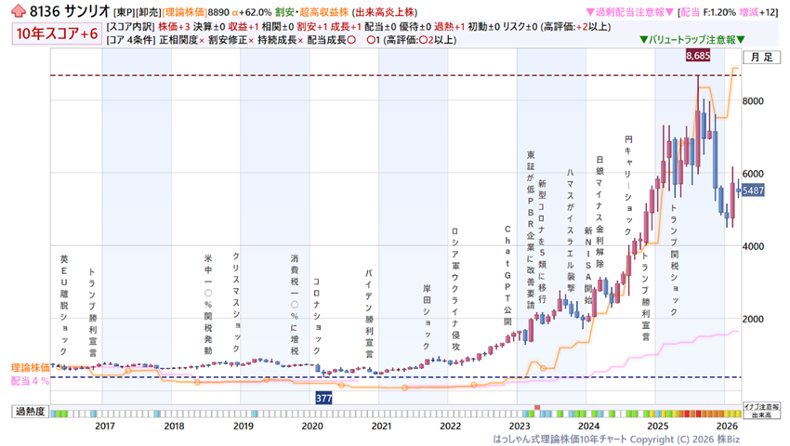The image size is (790, 446).
Task: Click the 8,685 high price marker
Action: pos(698,57)
